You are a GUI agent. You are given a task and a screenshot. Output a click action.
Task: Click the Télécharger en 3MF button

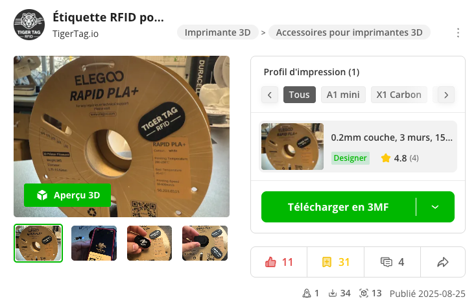point(338,207)
